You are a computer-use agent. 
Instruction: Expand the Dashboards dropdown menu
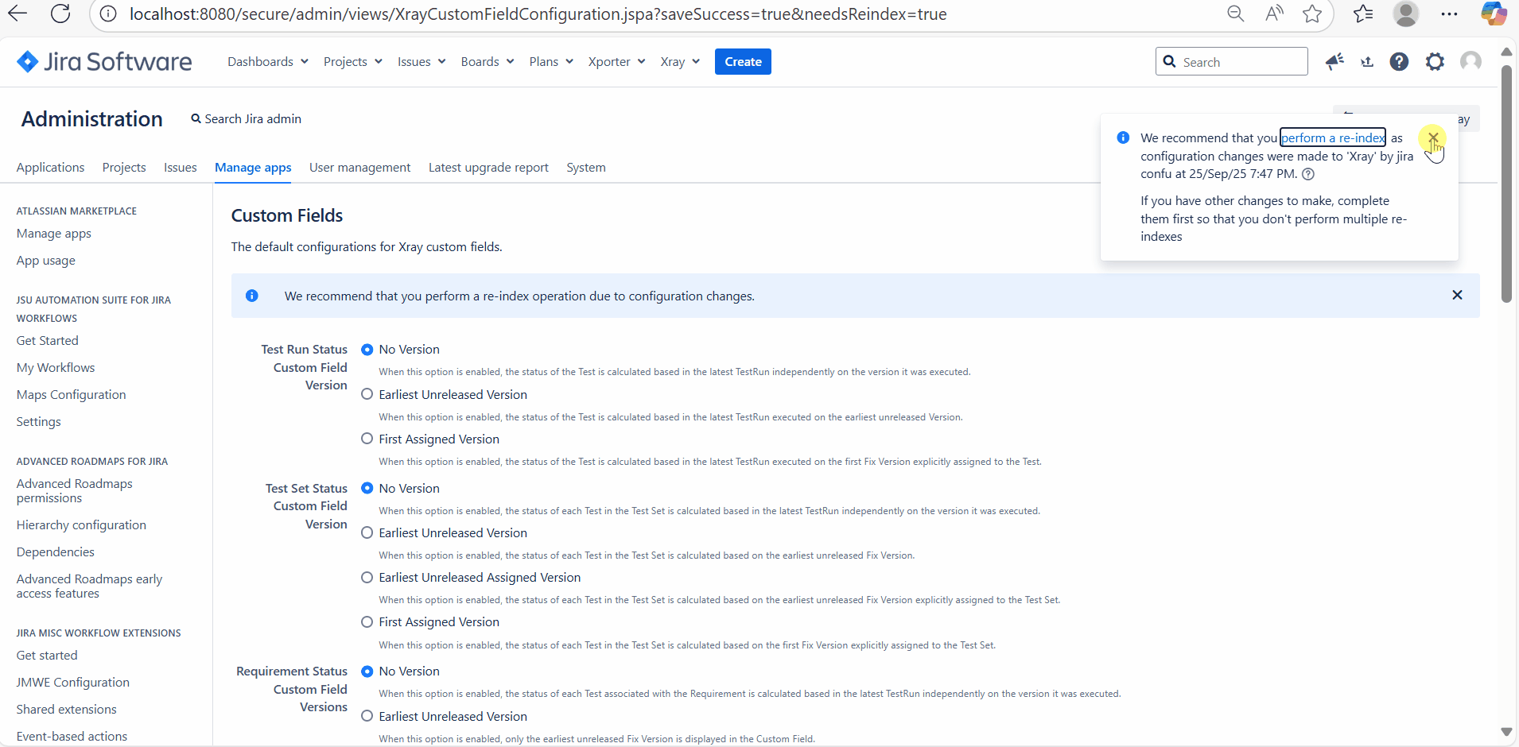tap(267, 62)
